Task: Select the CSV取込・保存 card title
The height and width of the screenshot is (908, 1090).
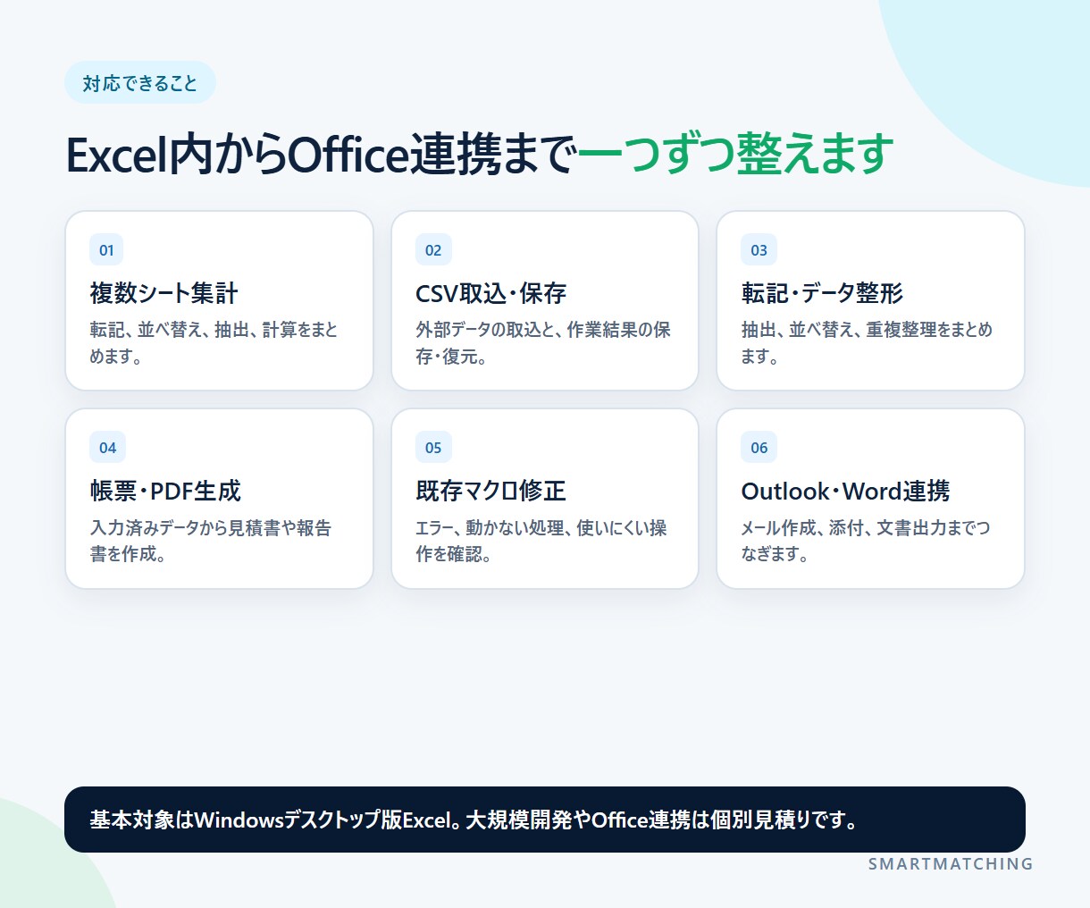Action: pos(491,293)
